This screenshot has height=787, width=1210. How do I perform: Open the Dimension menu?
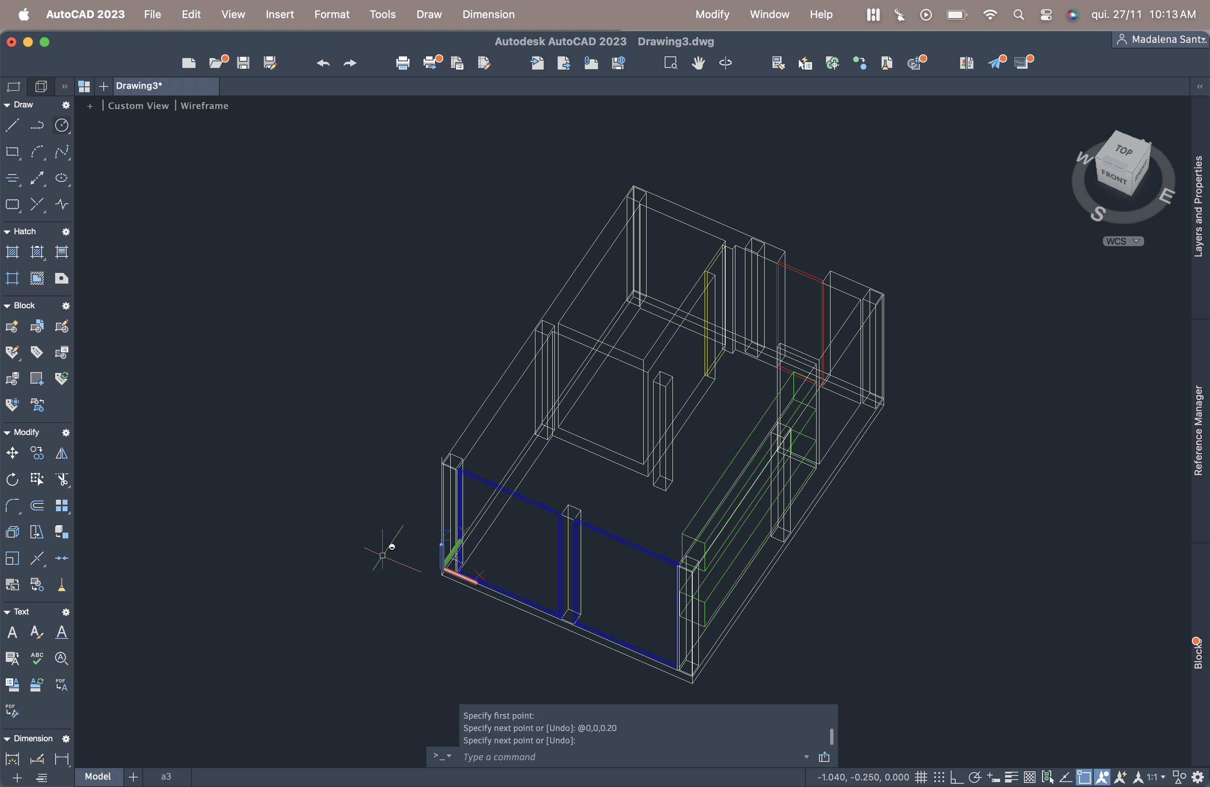tap(488, 14)
